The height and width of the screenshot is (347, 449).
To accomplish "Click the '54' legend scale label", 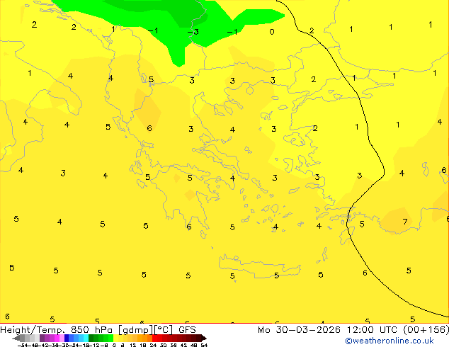I will 204,345.
